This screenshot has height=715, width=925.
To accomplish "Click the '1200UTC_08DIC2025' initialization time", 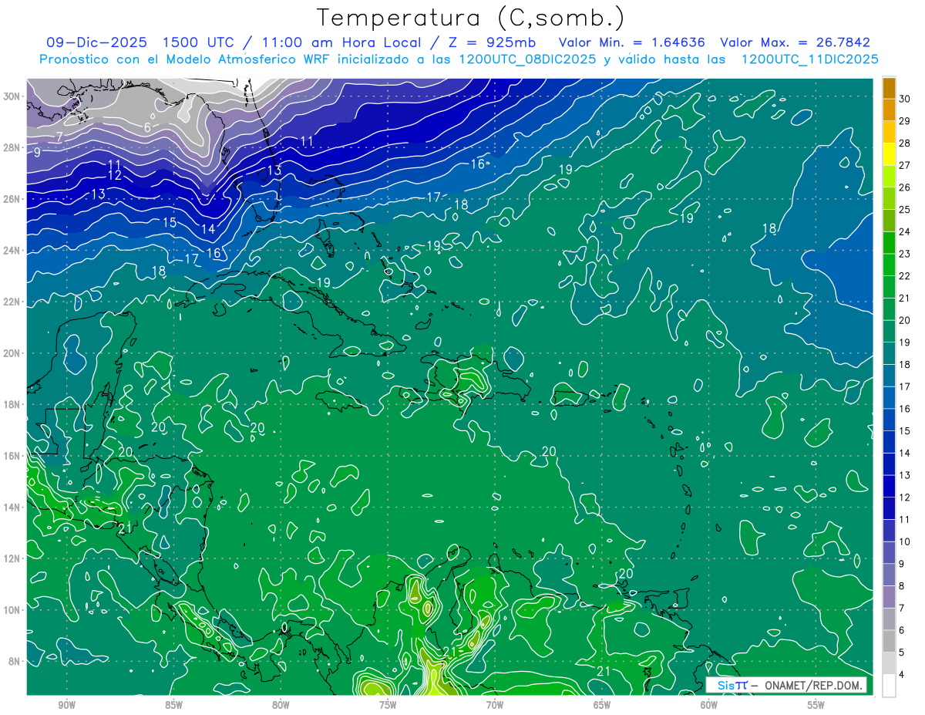I will coord(526,59).
